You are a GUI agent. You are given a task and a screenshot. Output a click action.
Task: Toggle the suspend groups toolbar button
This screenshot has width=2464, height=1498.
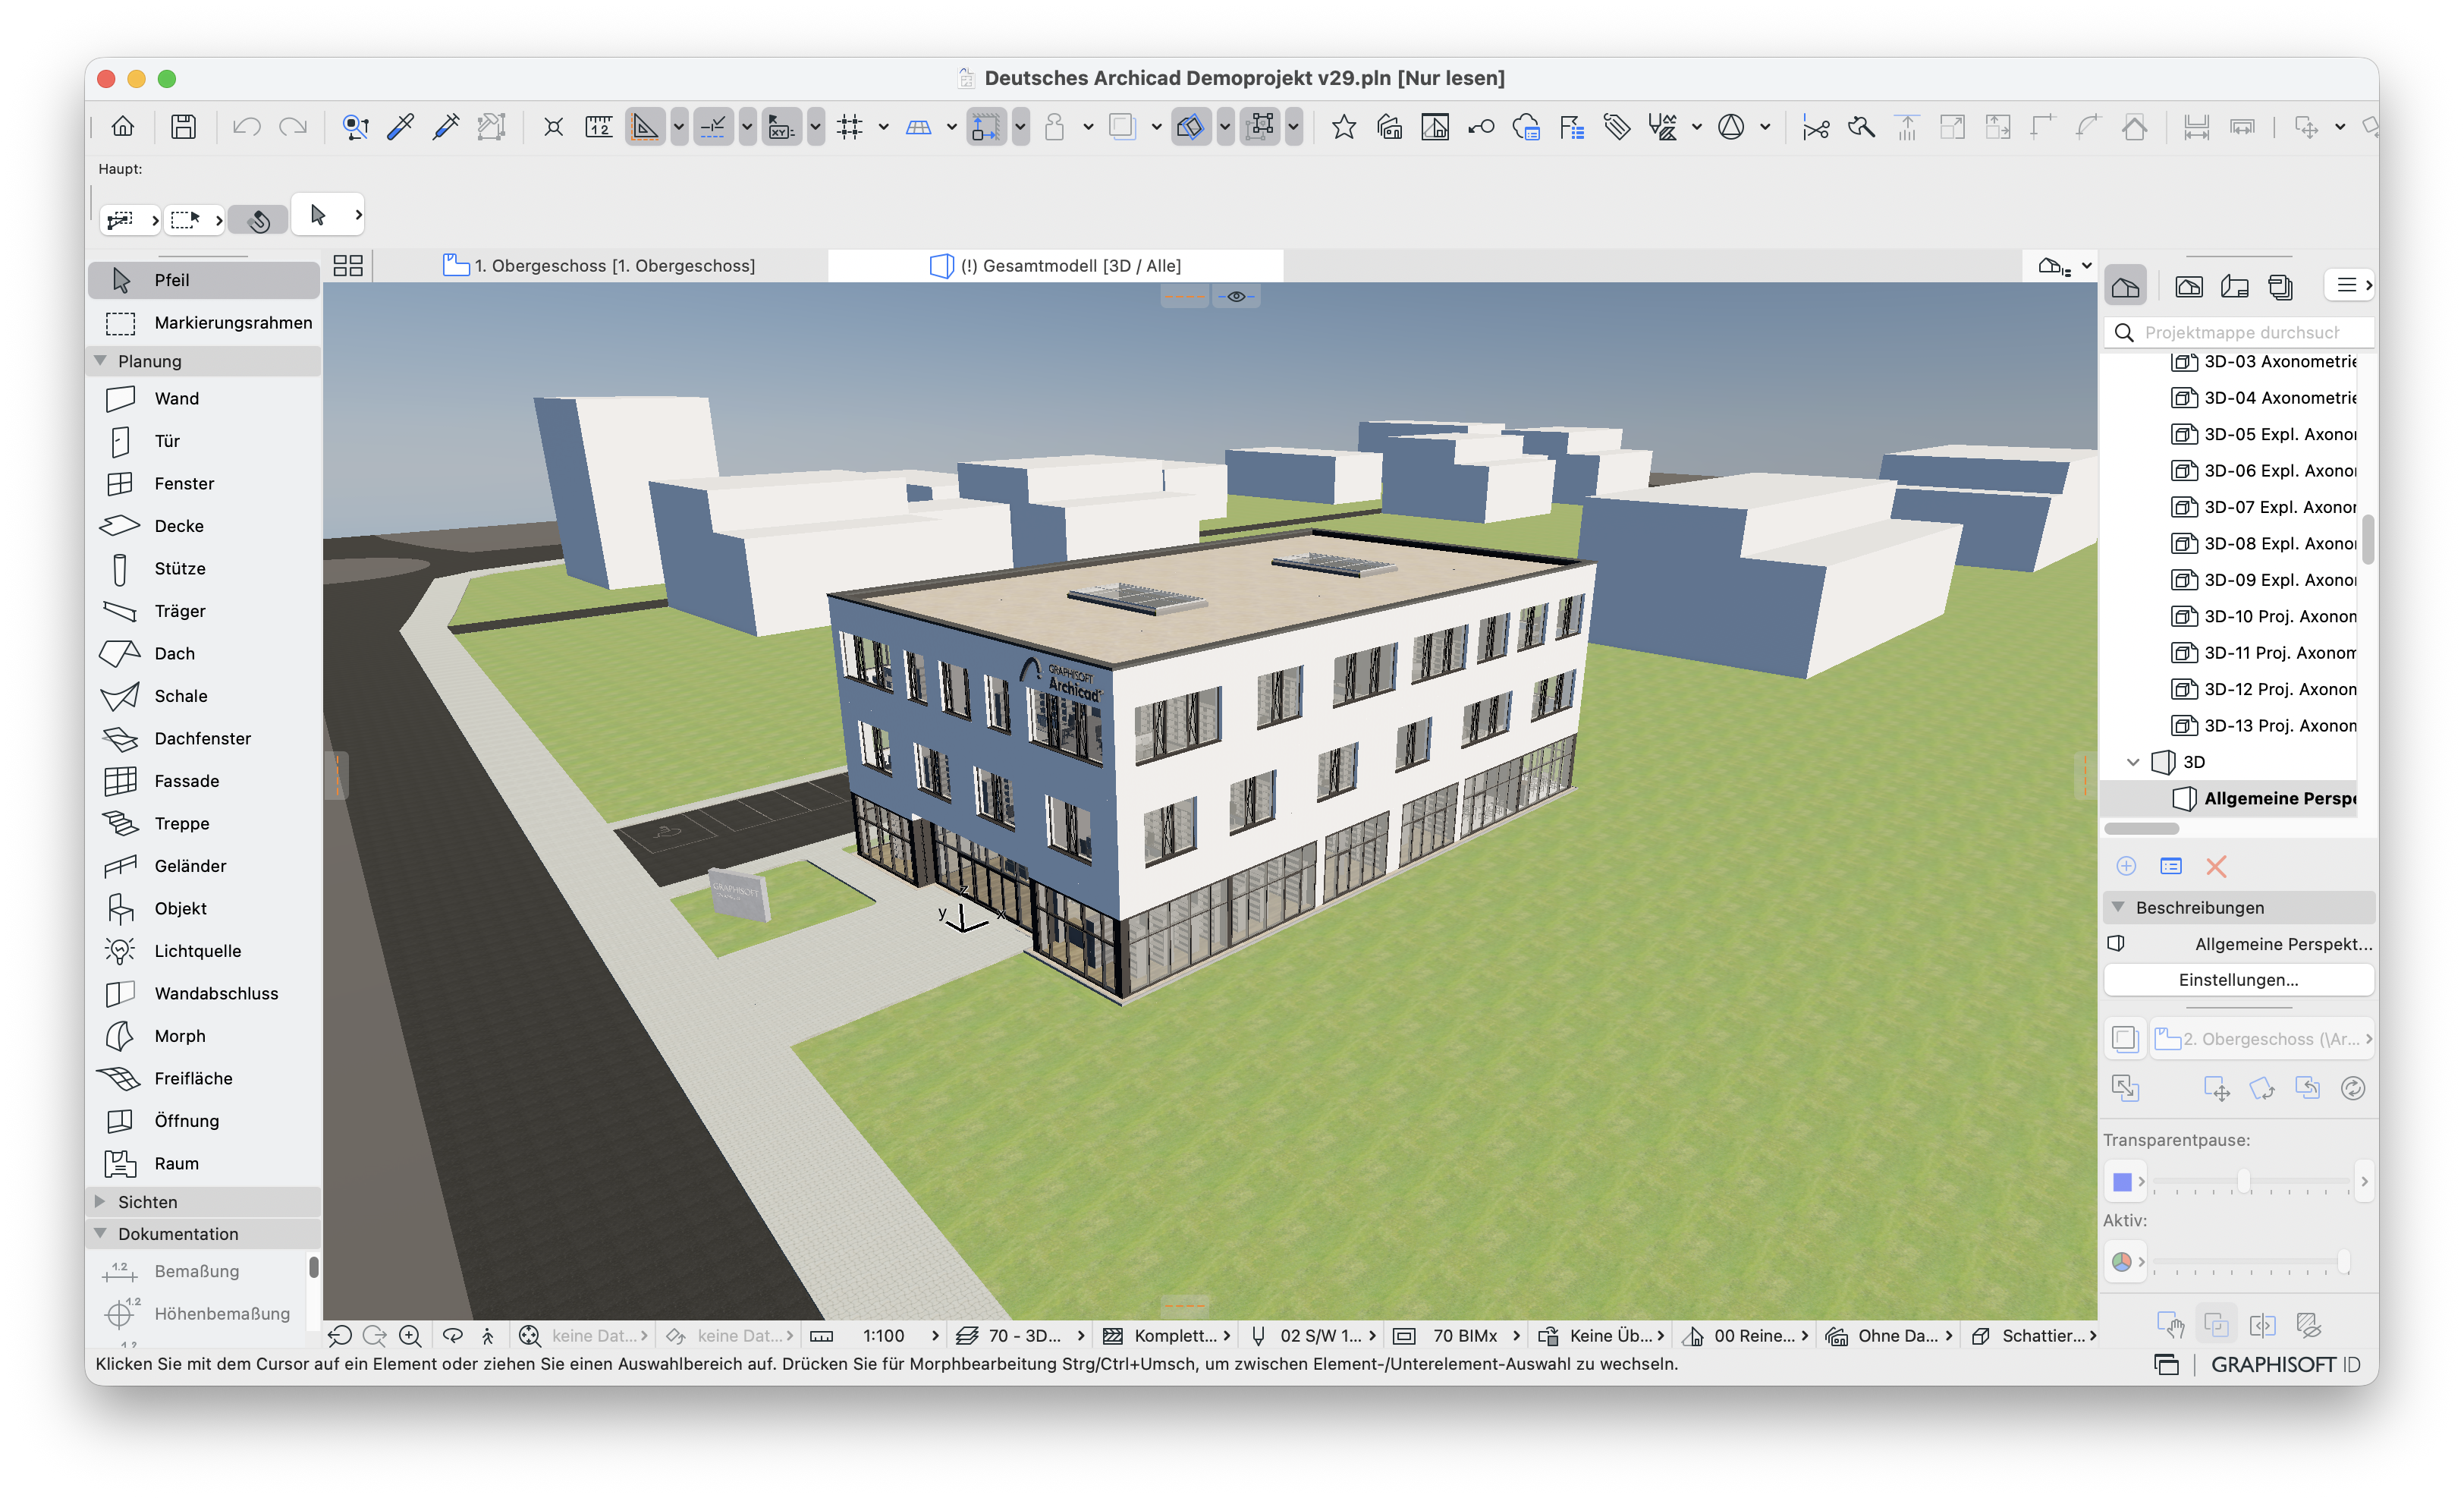1261,127
